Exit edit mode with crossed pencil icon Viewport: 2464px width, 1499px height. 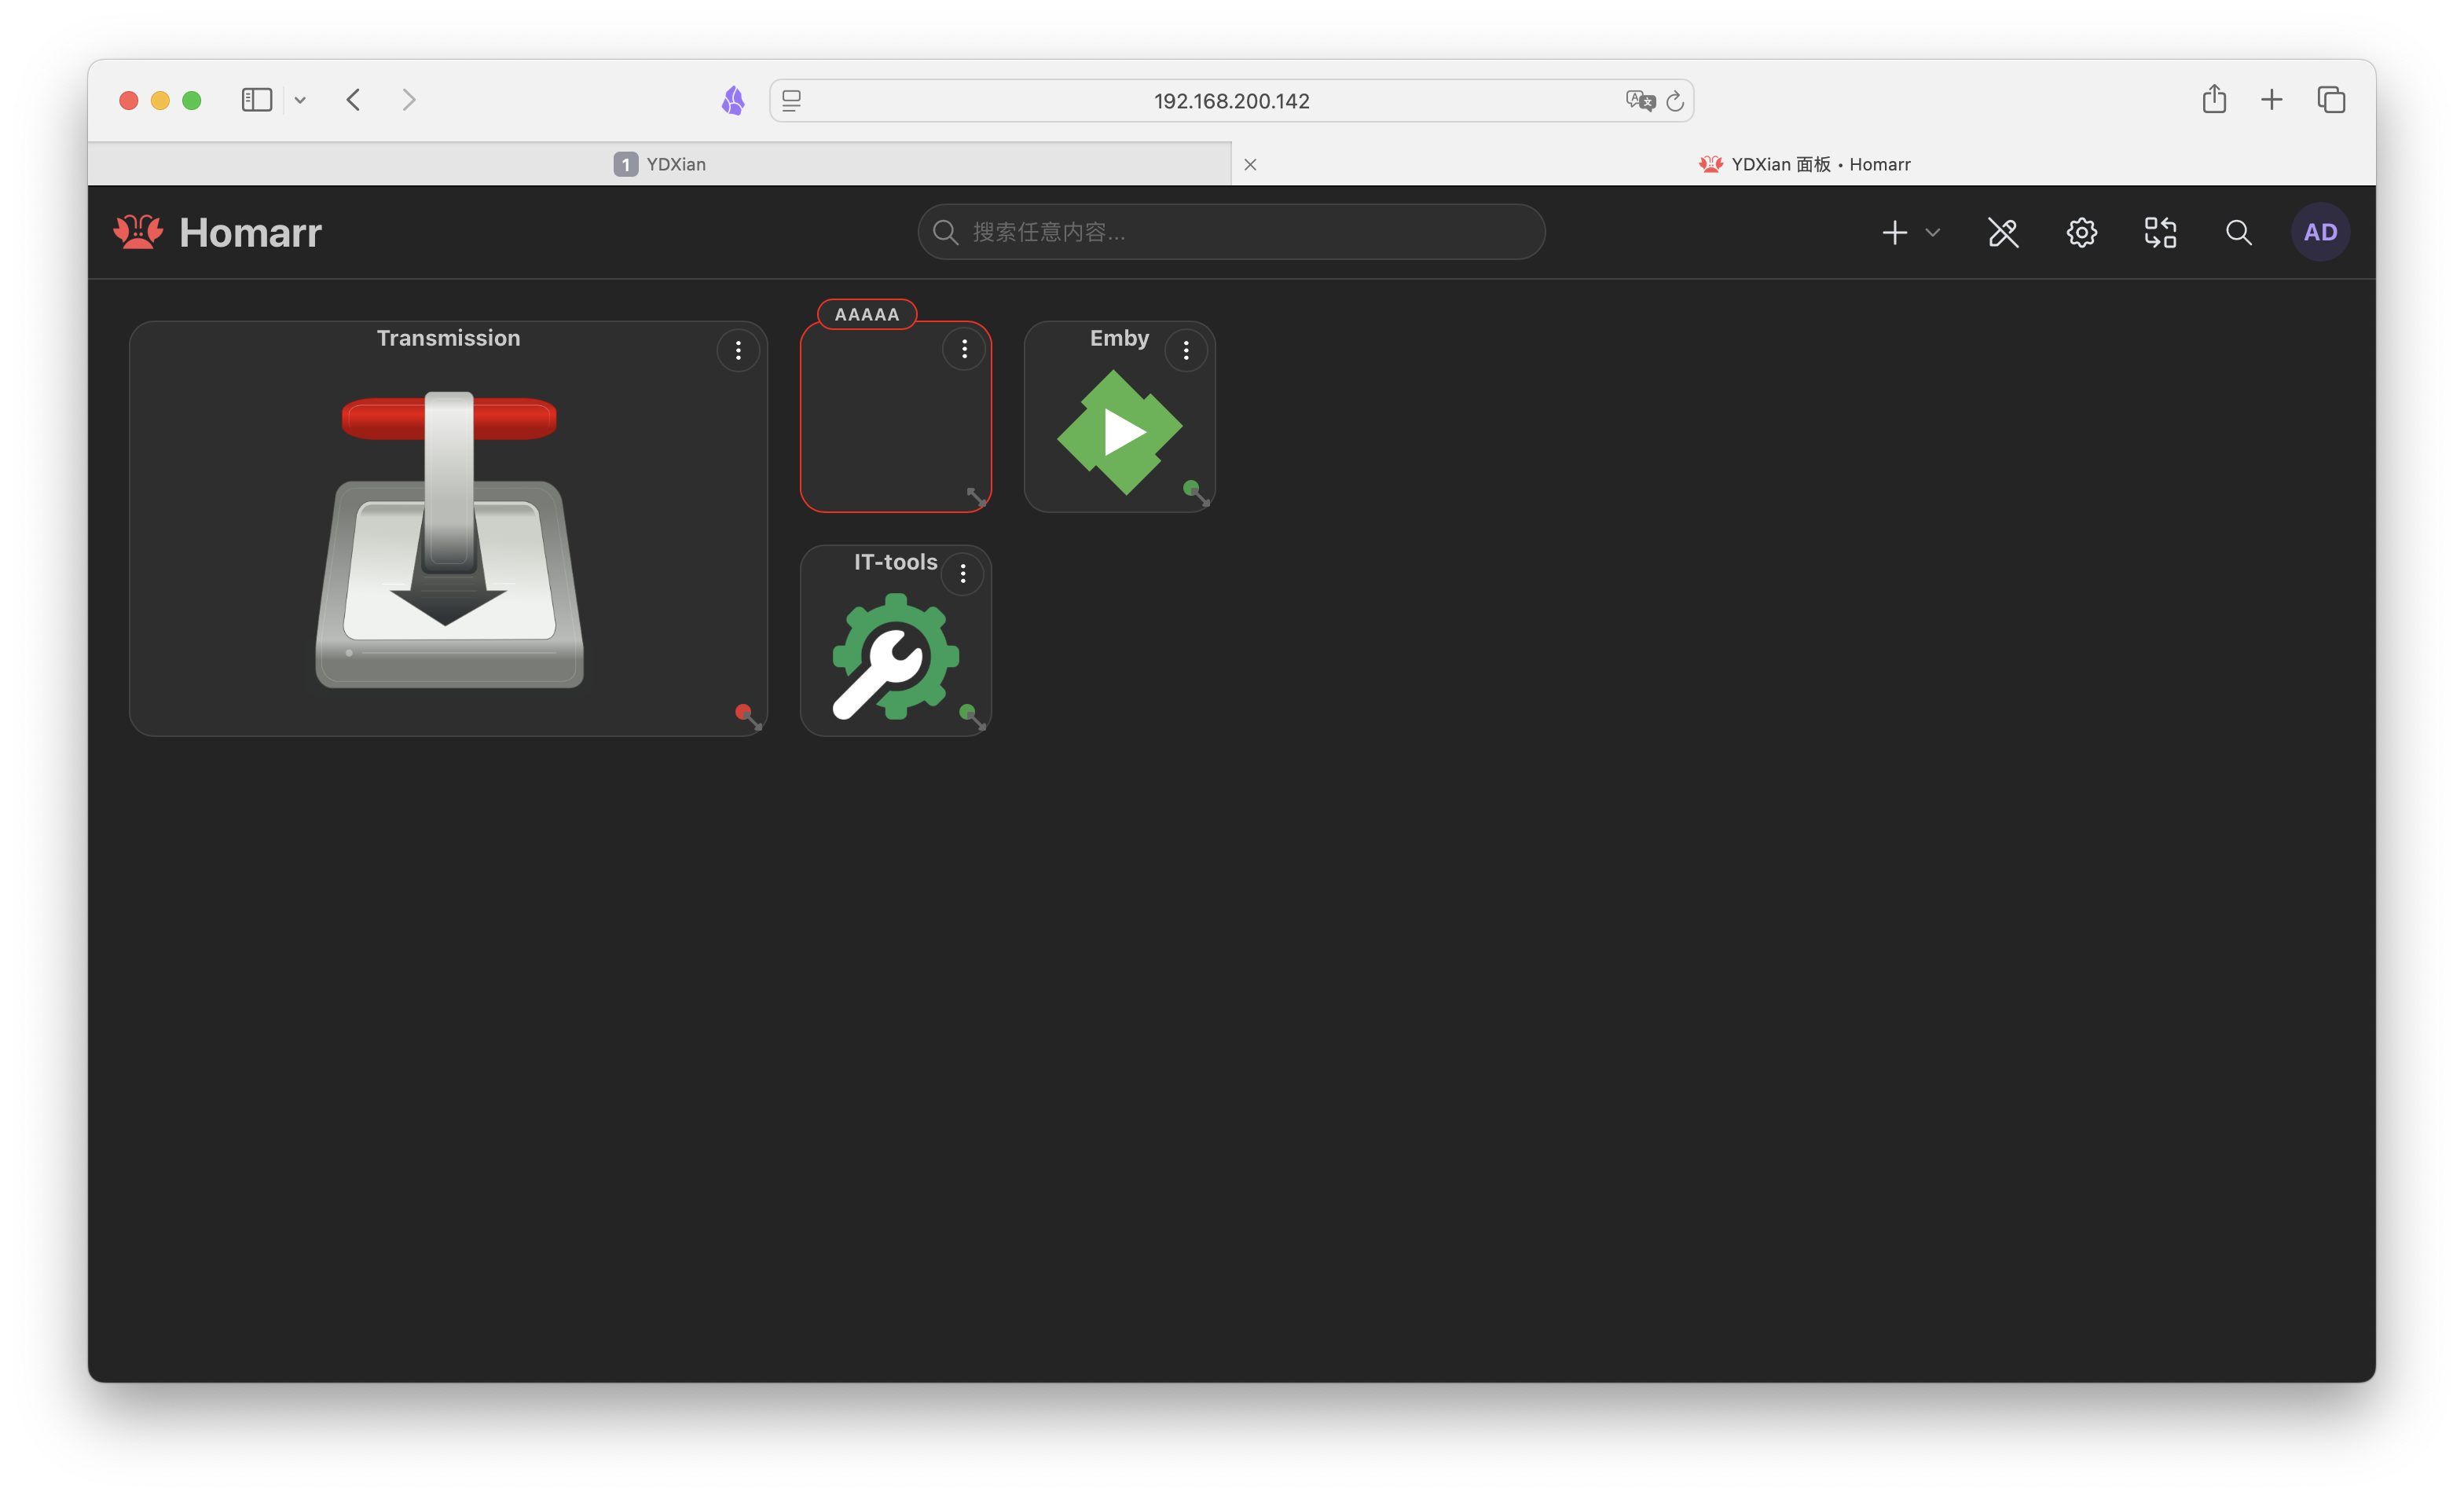[x=2003, y=233]
